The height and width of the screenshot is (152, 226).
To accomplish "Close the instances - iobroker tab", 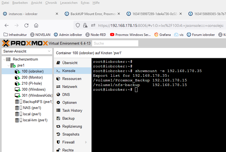I will (x=57, y=14).
